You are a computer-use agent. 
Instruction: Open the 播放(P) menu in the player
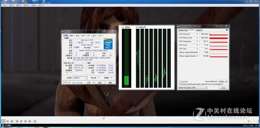tap(19, 5)
